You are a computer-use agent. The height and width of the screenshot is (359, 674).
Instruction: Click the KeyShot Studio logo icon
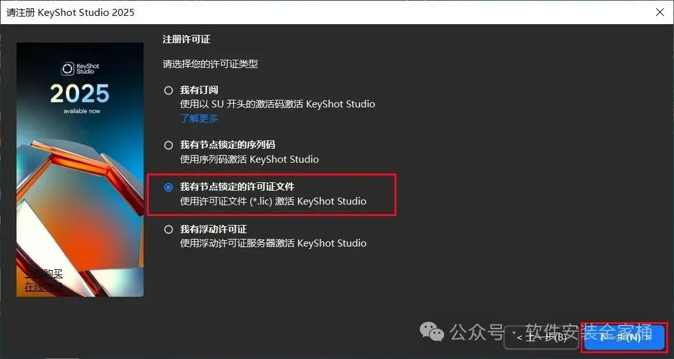tap(67, 69)
